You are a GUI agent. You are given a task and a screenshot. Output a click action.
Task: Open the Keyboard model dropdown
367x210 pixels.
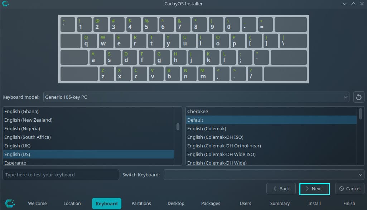click(x=196, y=97)
